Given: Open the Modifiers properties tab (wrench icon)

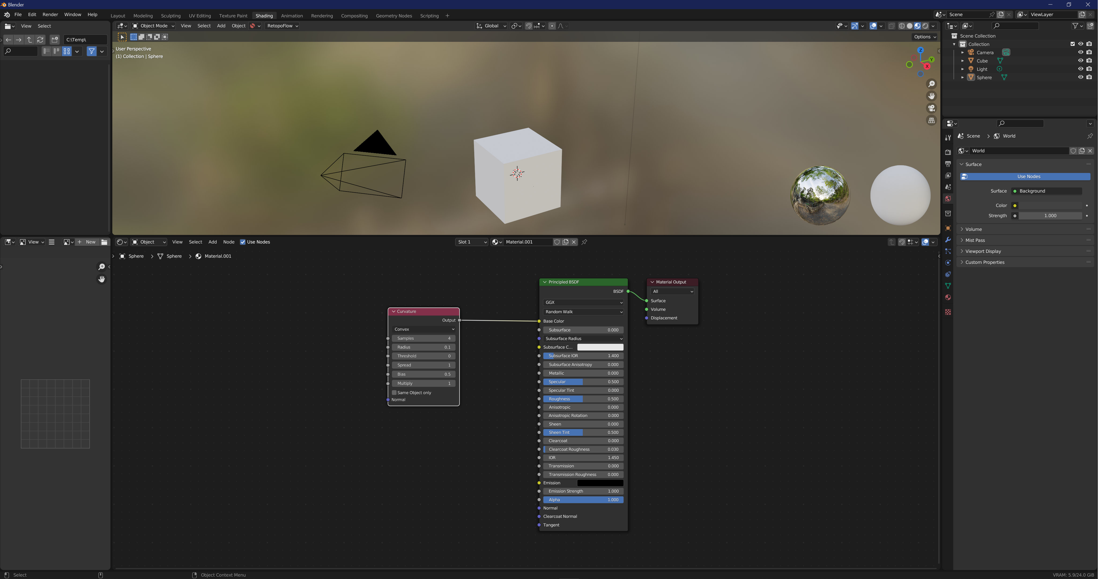Looking at the screenshot, I should 948,239.
